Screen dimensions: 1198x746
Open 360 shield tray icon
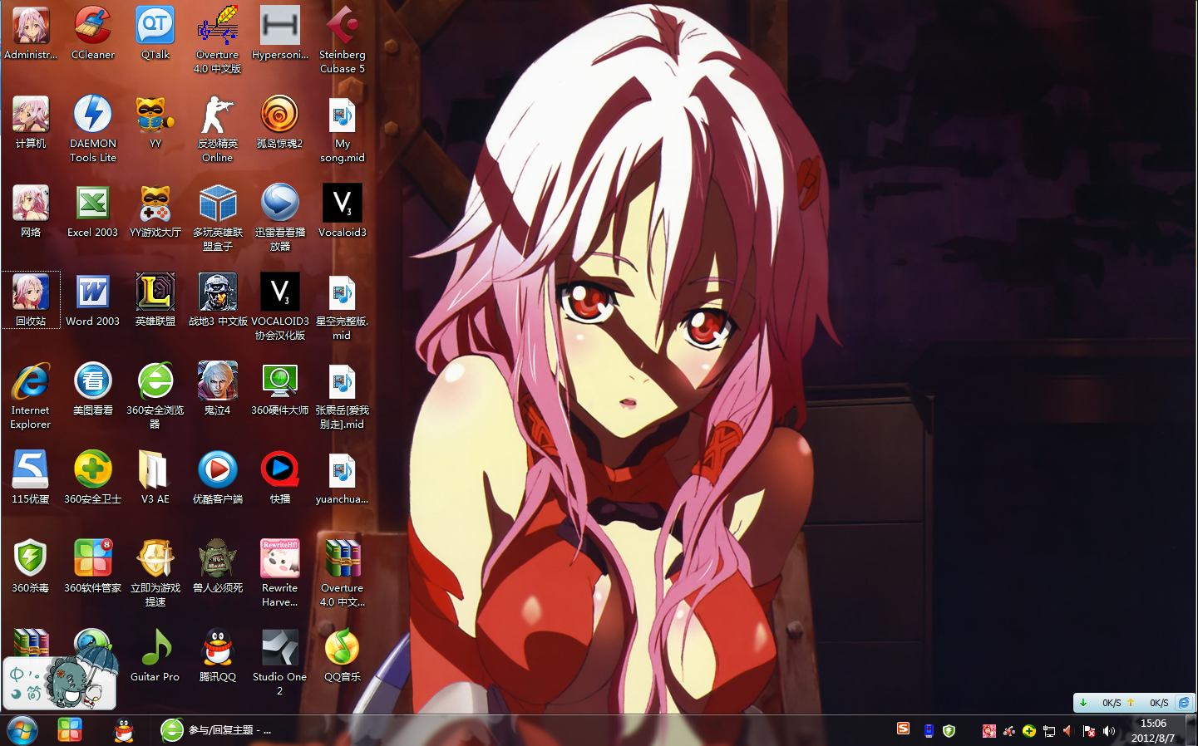point(949,731)
